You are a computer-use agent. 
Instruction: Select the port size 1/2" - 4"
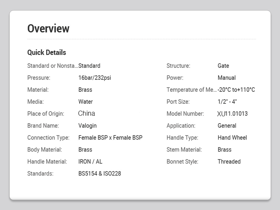(x=227, y=102)
